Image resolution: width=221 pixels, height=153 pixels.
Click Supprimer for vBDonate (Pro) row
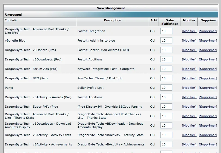(208, 50)
